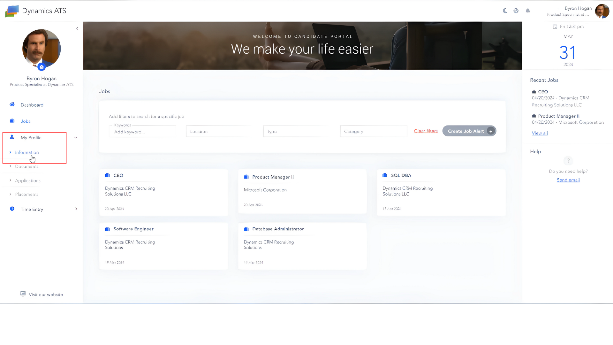Open the Documents submenu
This screenshot has height=345, width=613.
(27, 166)
